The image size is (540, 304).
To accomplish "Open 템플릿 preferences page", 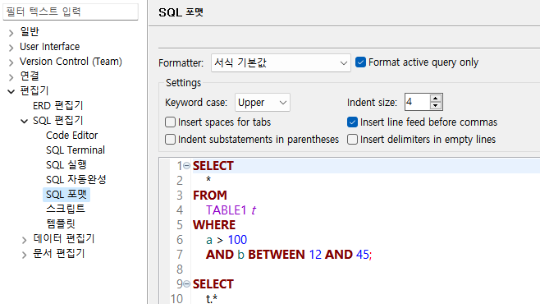I will click(61, 223).
